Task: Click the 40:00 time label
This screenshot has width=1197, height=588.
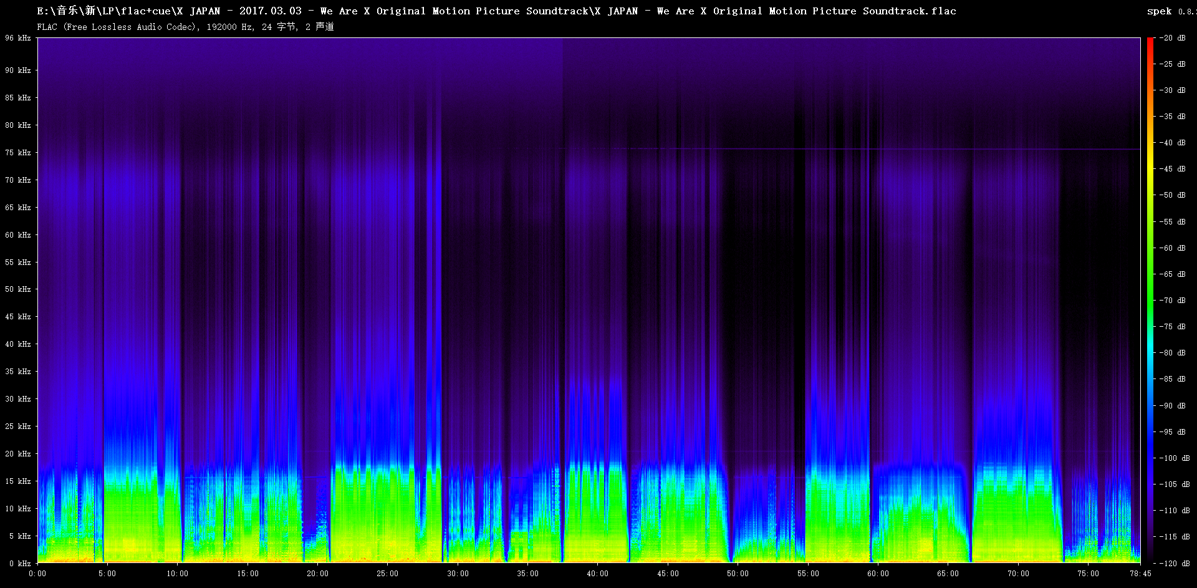Action: click(x=597, y=574)
